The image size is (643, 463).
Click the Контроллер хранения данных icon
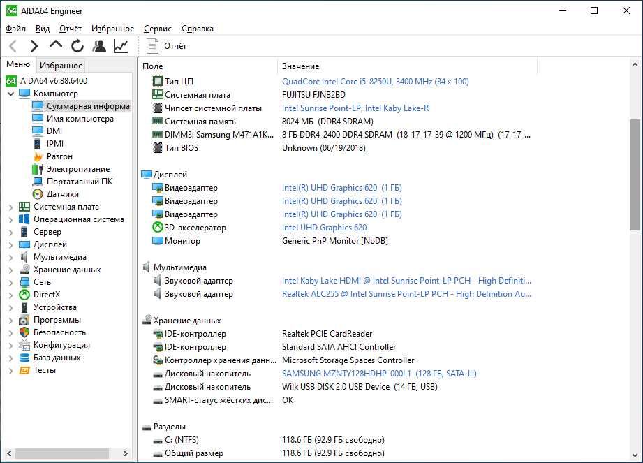click(x=158, y=360)
